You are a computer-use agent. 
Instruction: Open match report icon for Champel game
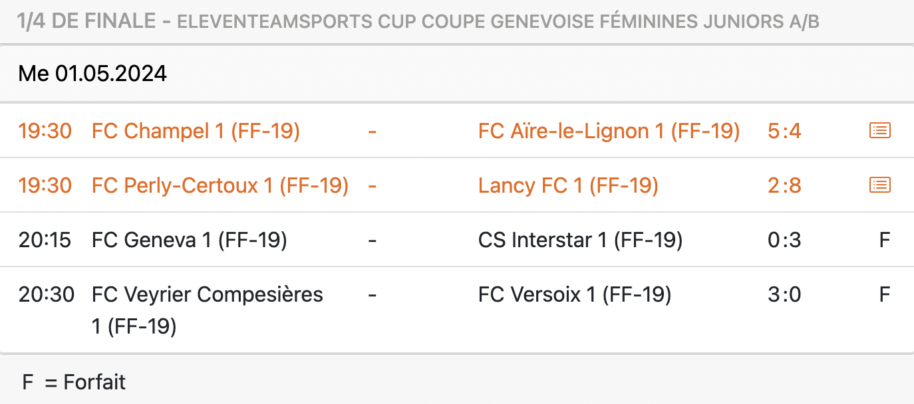pyautogui.click(x=880, y=131)
